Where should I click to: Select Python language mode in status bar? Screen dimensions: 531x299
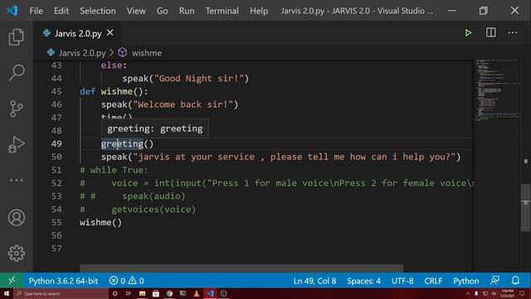pos(466,281)
